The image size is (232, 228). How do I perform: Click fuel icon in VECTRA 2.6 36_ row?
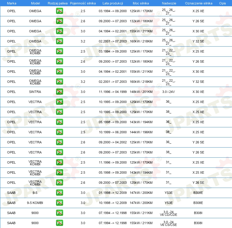coord(59,142)
